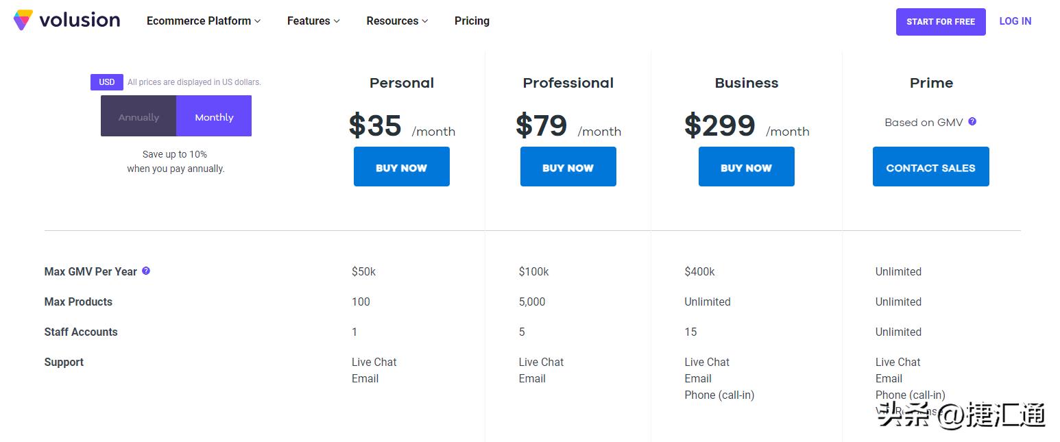Go to the Pricing page
This screenshot has height=442, width=1060.
click(472, 21)
